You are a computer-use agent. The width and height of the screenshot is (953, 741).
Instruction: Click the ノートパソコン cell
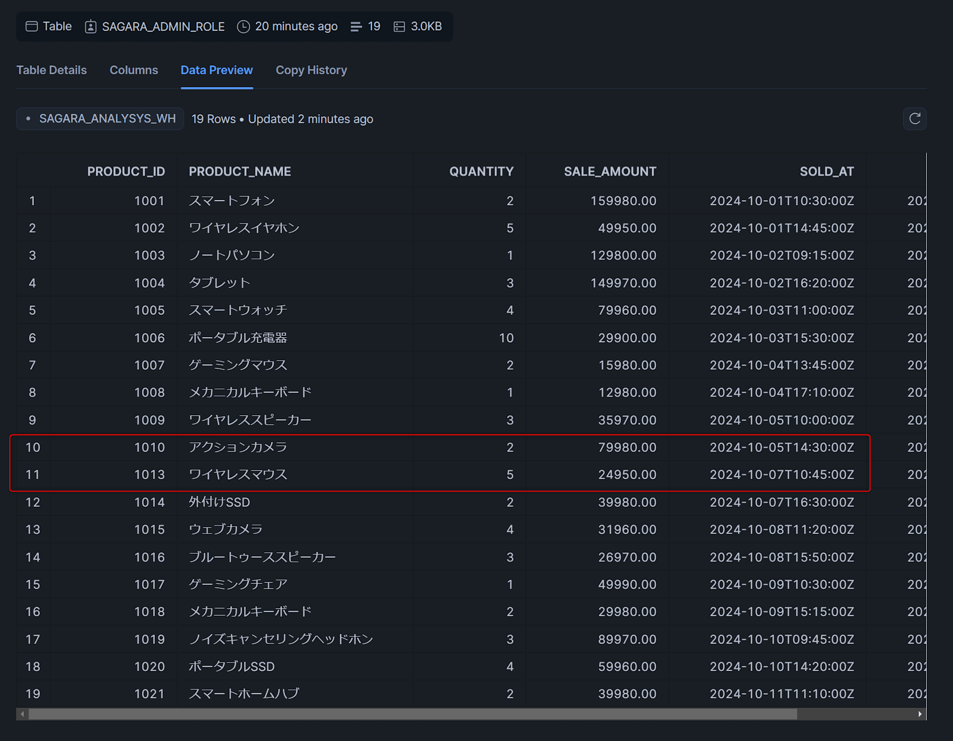click(x=232, y=255)
